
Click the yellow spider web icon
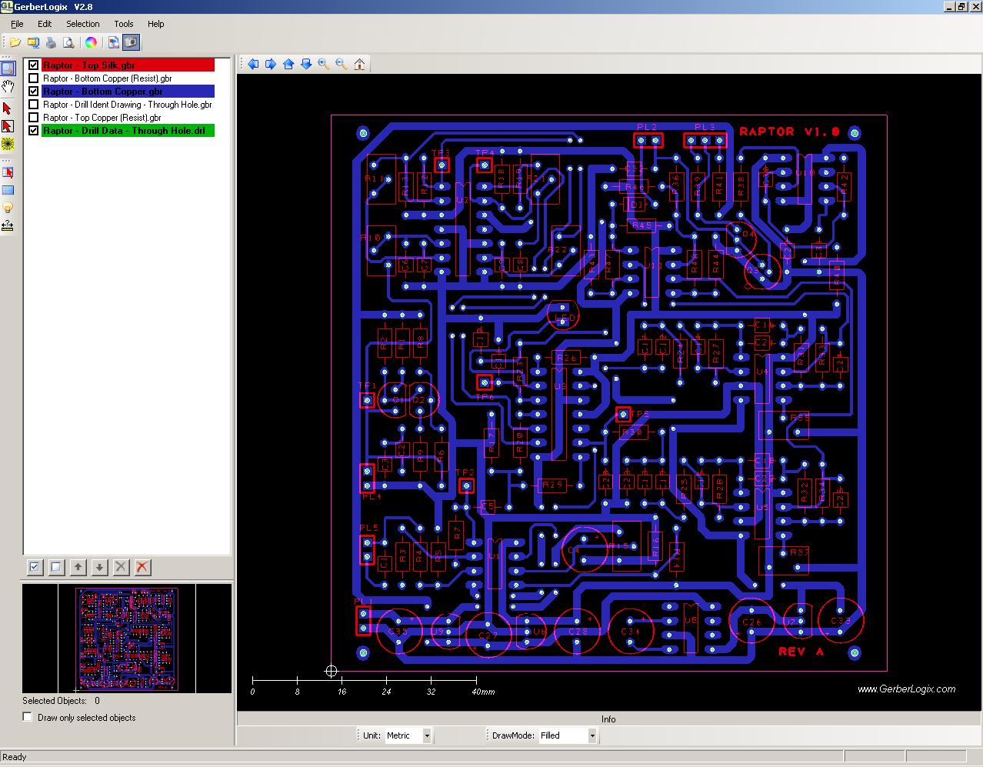(x=8, y=144)
